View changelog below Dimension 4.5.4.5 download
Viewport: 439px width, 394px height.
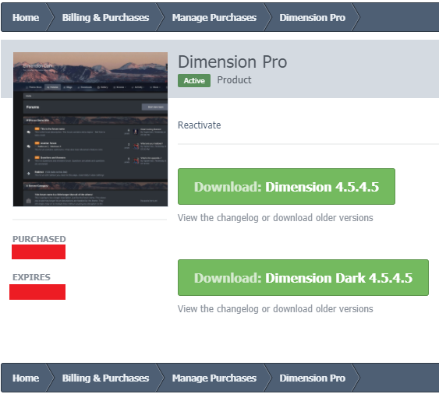tap(275, 217)
